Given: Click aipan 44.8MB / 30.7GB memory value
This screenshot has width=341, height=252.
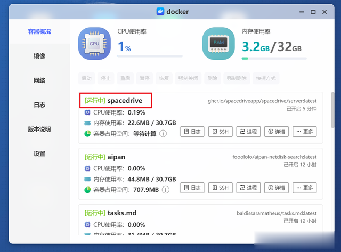Looking at the screenshot, I should click(x=152, y=179).
